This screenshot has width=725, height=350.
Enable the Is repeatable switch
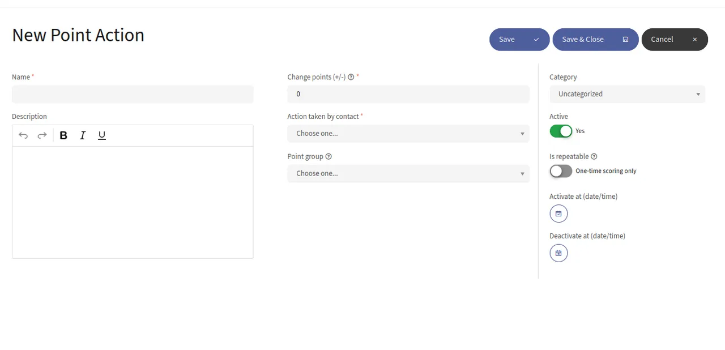(x=561, y=171)
